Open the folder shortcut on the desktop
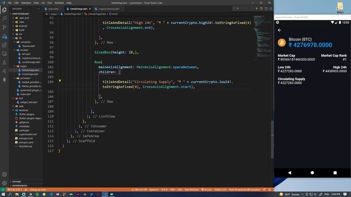Image resolution: width=351 pixels, height=197 pixels. point(340,7)
